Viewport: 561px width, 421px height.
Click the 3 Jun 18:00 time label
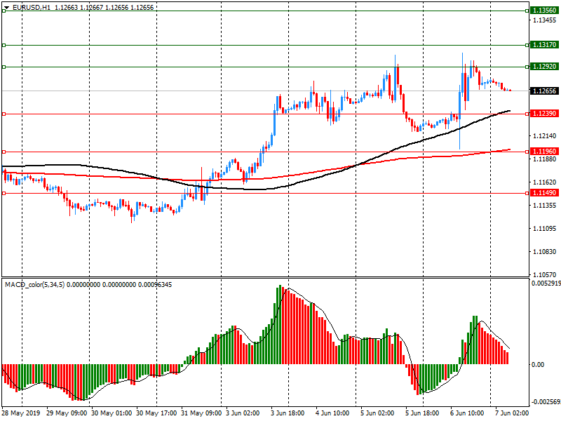288,413
